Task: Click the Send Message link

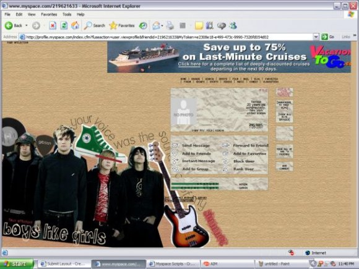Action: 196,145
